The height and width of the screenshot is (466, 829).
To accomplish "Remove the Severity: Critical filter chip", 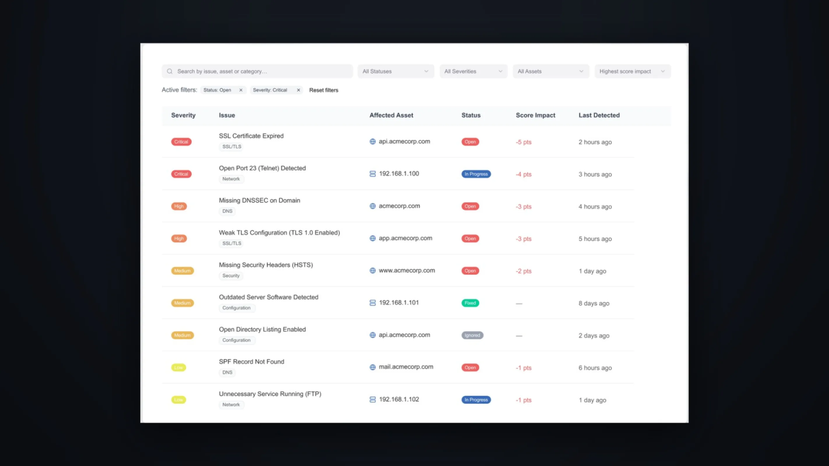I will [x=298, y=90].
